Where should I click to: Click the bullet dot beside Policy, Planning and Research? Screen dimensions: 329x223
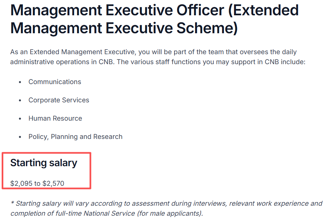pyautogui.click(x=21, y=137)
